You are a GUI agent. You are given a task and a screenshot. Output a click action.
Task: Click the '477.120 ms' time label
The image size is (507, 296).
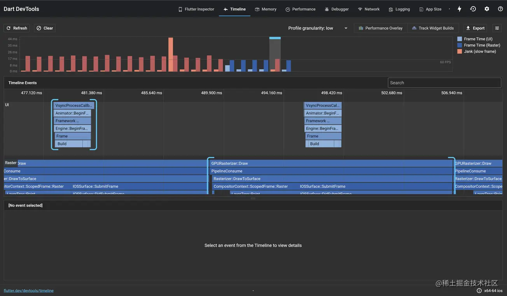[x=31, y=93]
